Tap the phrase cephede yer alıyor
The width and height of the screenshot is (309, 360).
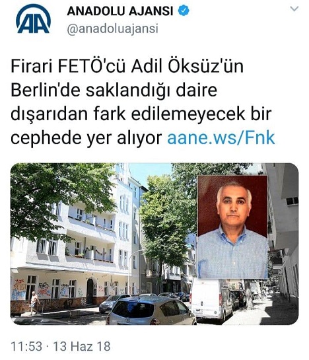click(x=86, y=138)
